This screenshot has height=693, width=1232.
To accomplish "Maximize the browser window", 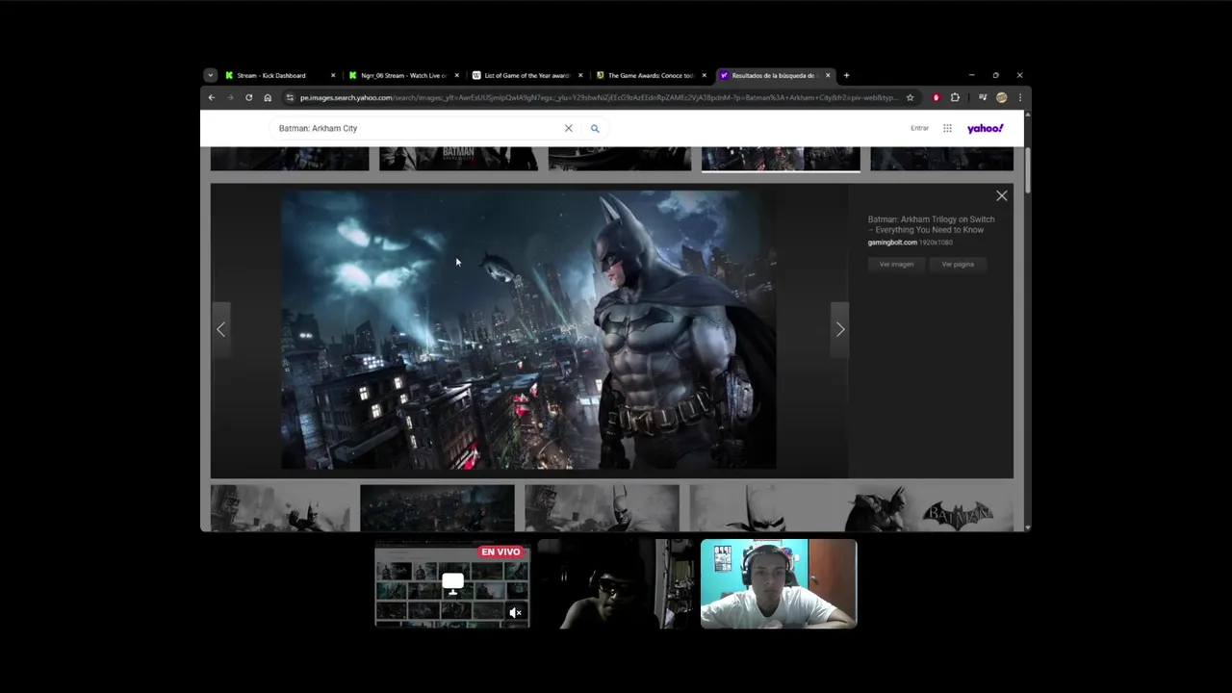I will (995, 75).
